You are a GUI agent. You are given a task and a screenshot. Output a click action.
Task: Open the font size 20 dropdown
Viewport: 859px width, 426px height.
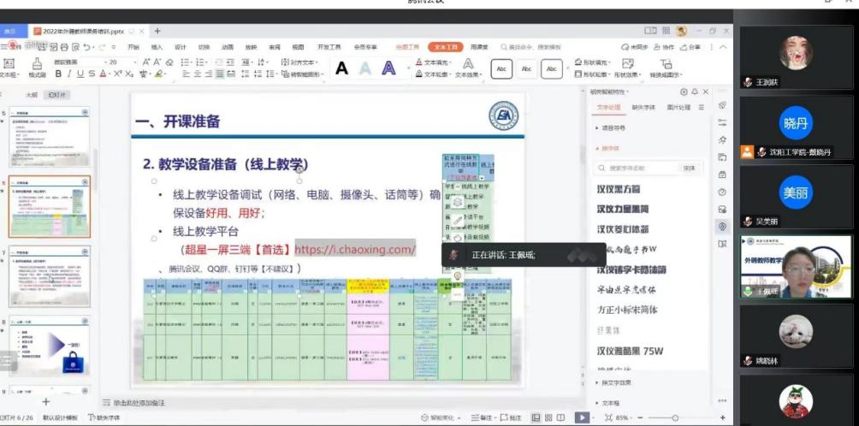(x=135, y=62)
